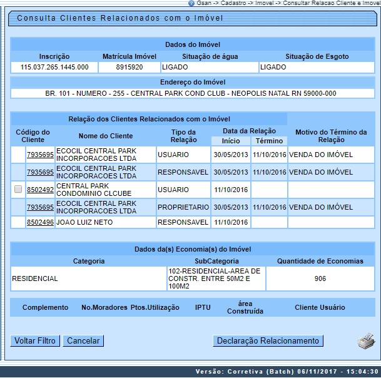The height and width of the screenshot is (378, 381).
Task: Click the breadcrumb path at page top
Action: coord(288,3)
